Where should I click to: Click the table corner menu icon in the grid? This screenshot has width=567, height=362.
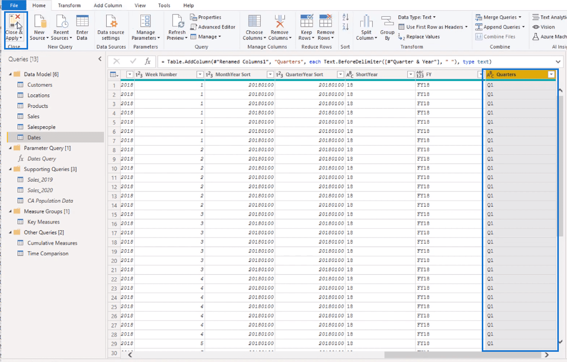(x=114, y=75)
